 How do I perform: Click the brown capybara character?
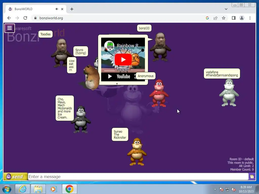coord(91,78)
